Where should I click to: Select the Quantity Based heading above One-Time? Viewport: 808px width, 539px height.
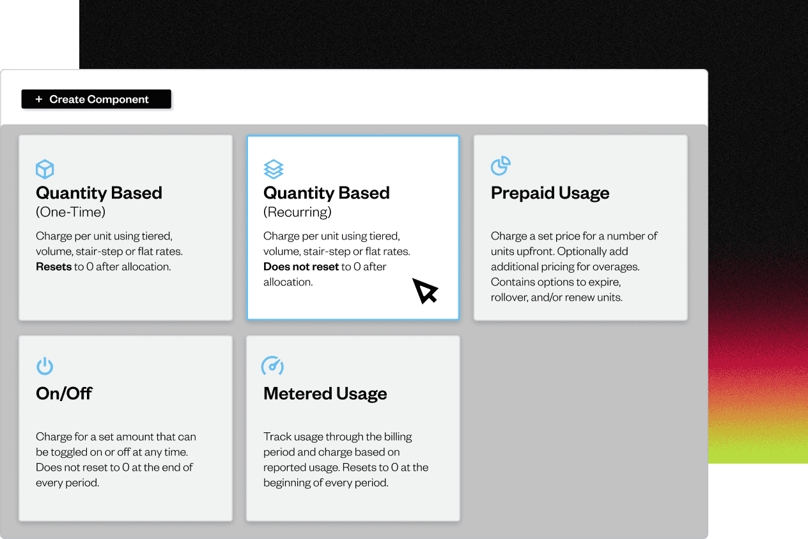(99, 193)
